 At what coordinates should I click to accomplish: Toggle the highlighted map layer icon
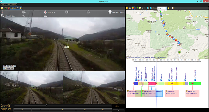pos(133,8)
